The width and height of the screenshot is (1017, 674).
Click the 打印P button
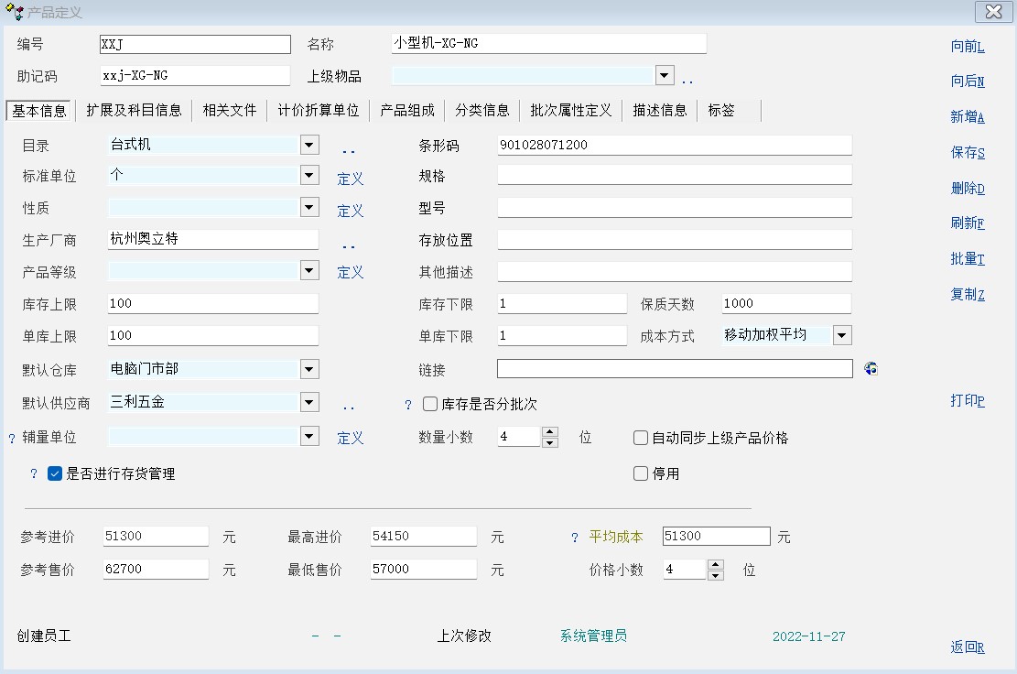(968, 401)
